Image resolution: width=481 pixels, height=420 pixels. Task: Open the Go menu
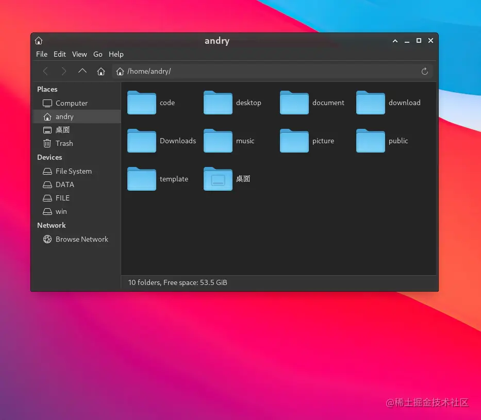pyautogui.click(x=98, y=54)
